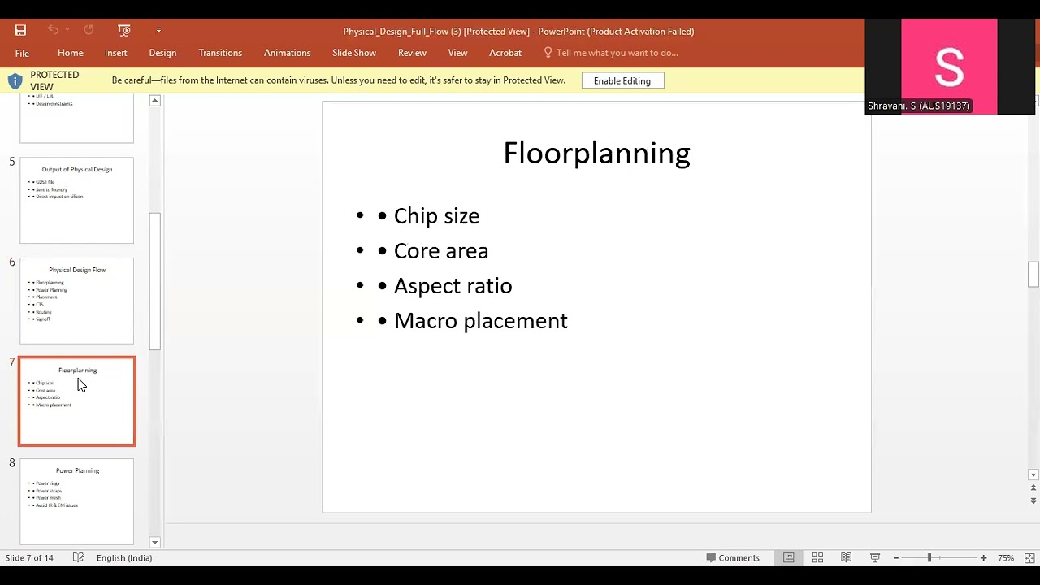Go to previous slide double-arrow button
The width and height of the screenshot is (1040, 585).
pyautogui.click(x=1033, y=488)
